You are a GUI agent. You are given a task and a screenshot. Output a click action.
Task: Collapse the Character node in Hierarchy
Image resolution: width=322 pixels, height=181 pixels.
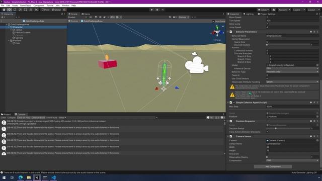[x=9, y=27]
